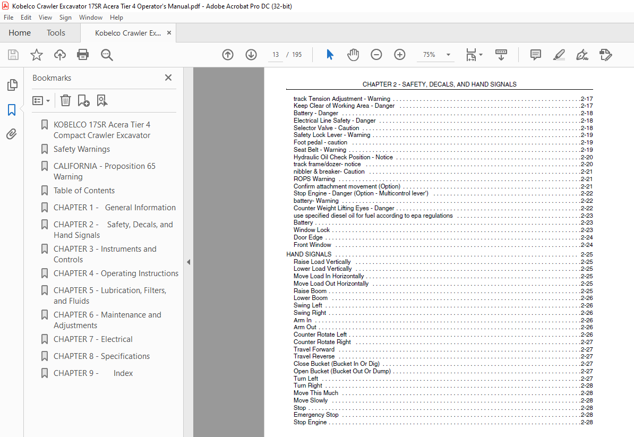
Task: Click the Travel Forward contents entry
Action: tap(314, 349)
